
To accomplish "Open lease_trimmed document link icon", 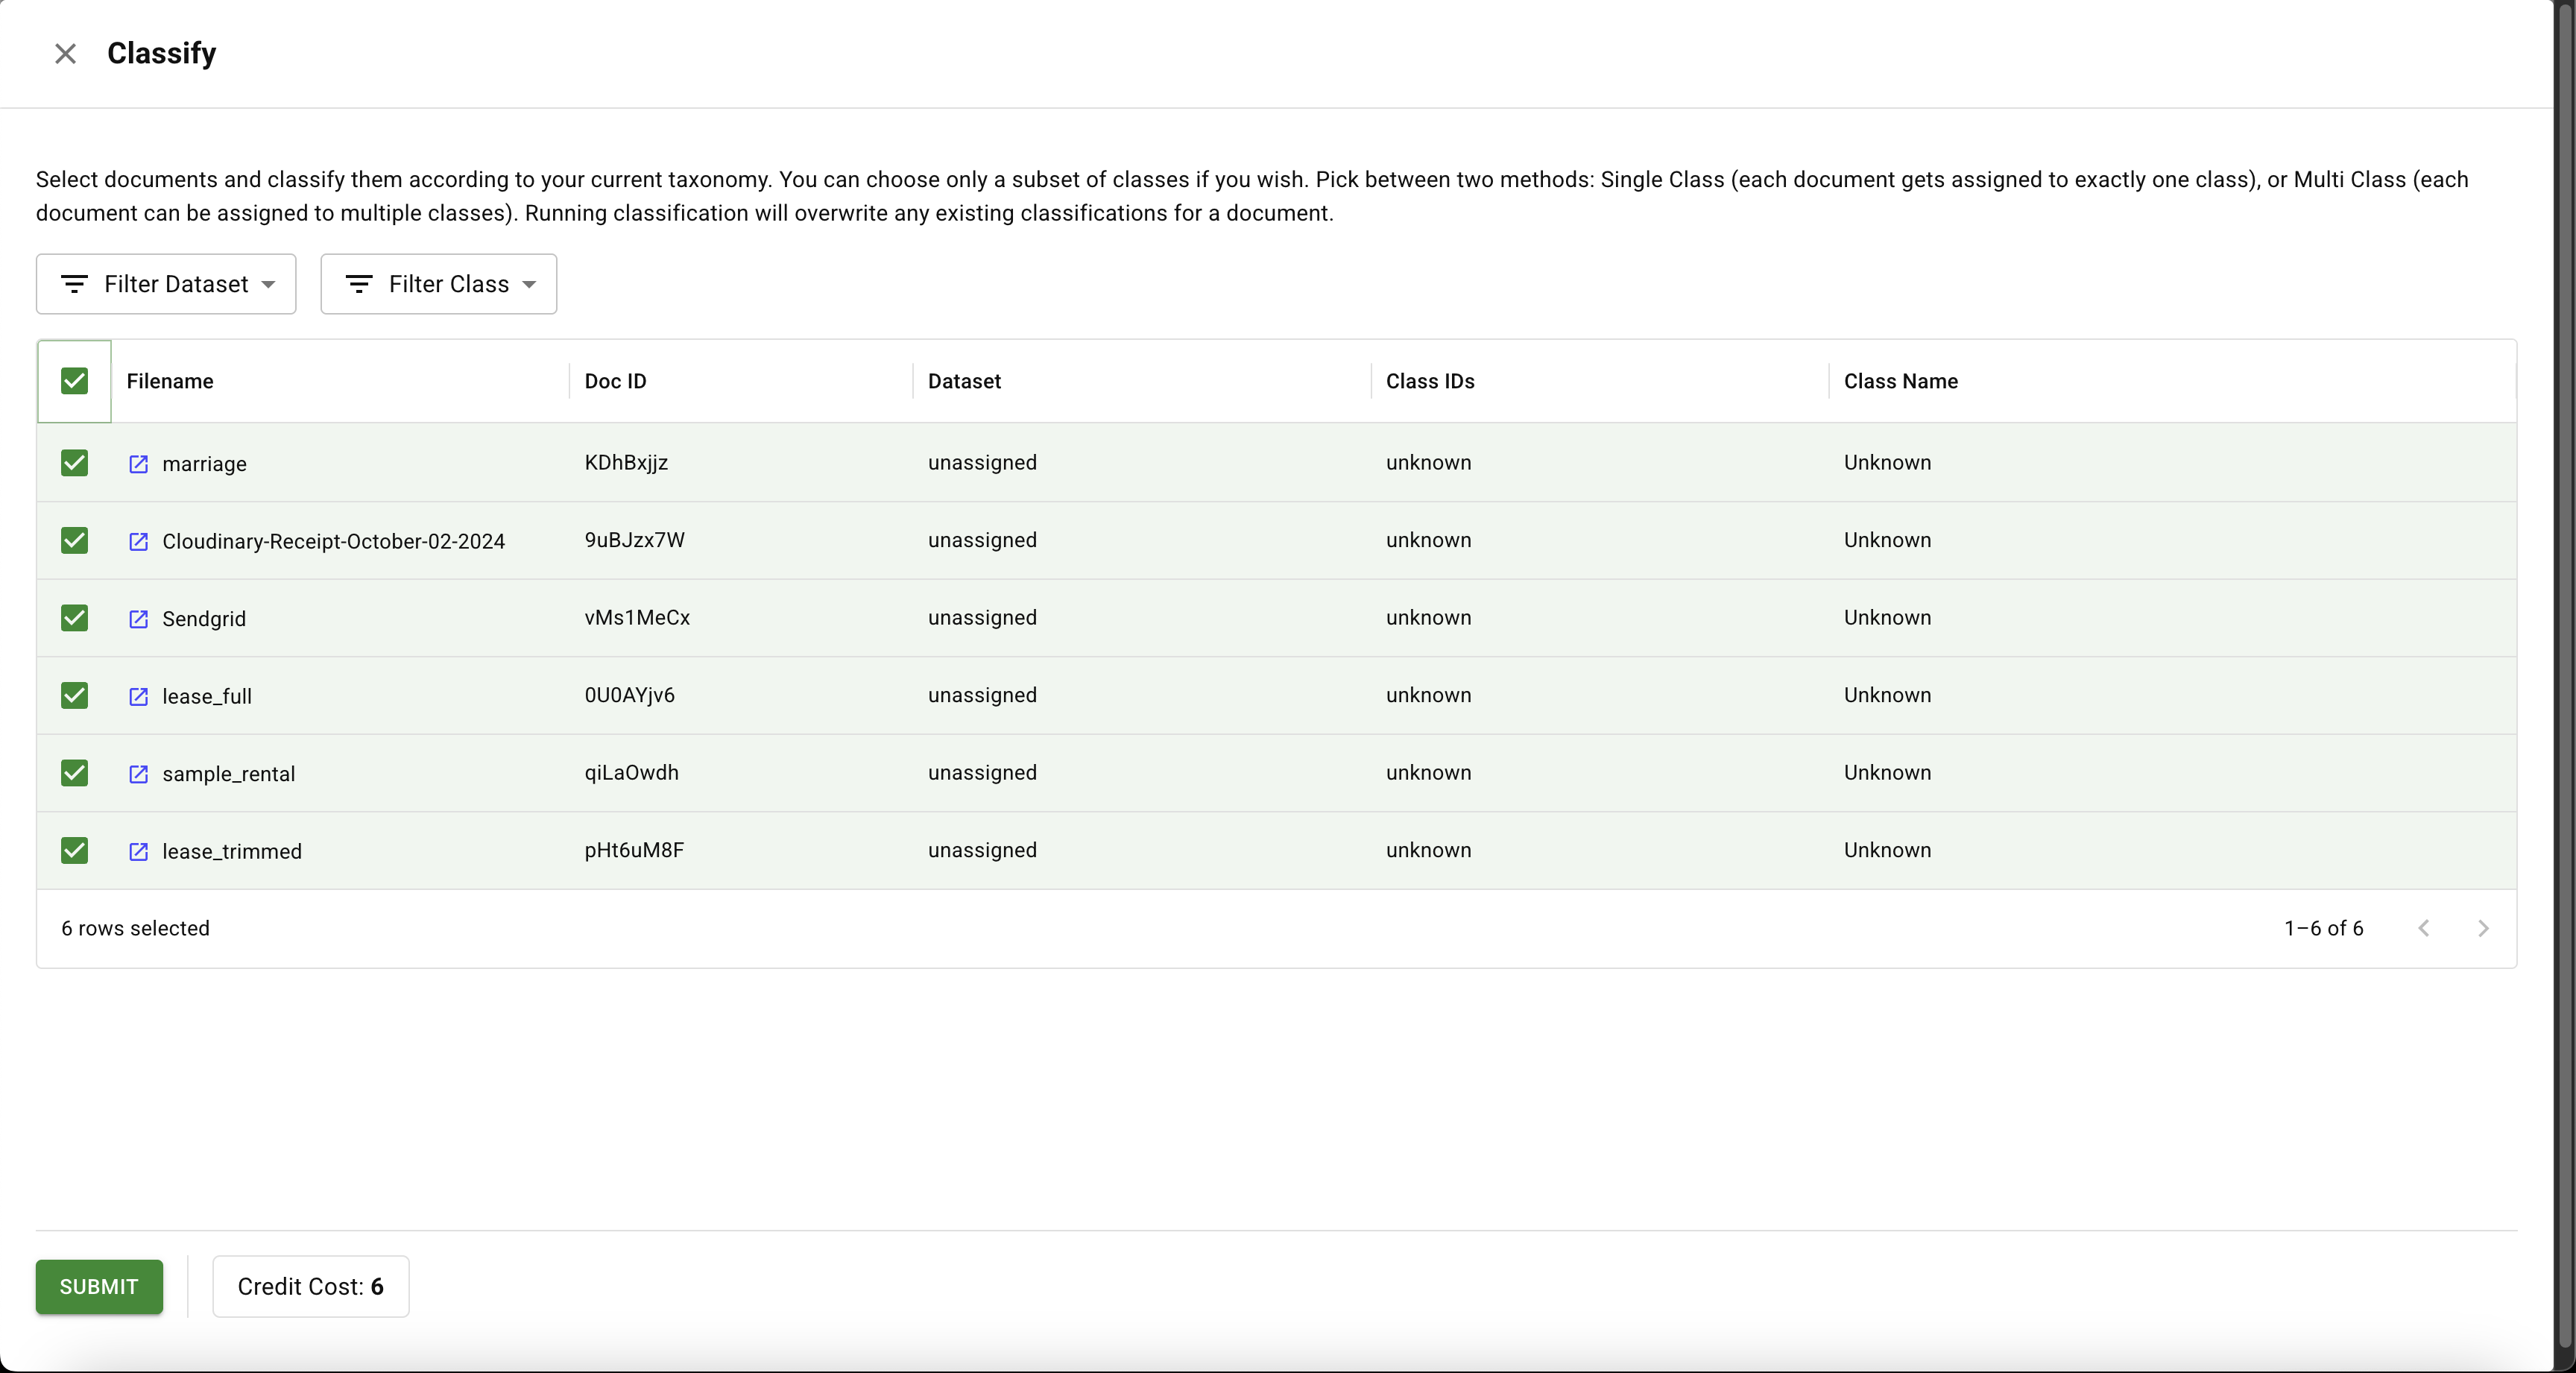I will [139, 851].
